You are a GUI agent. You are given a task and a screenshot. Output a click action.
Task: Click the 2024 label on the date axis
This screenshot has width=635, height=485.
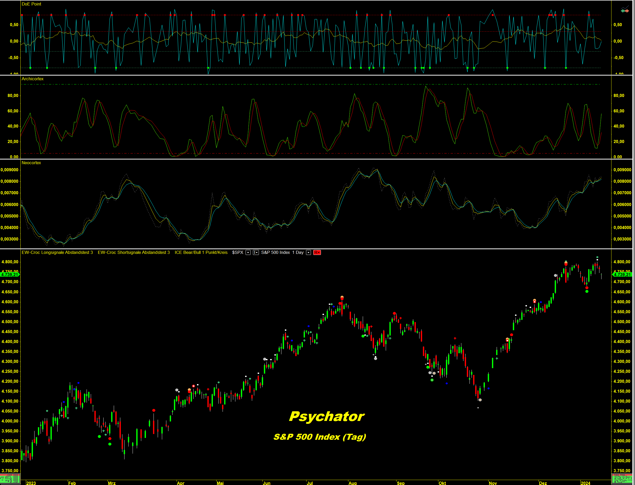click(585, 483)
